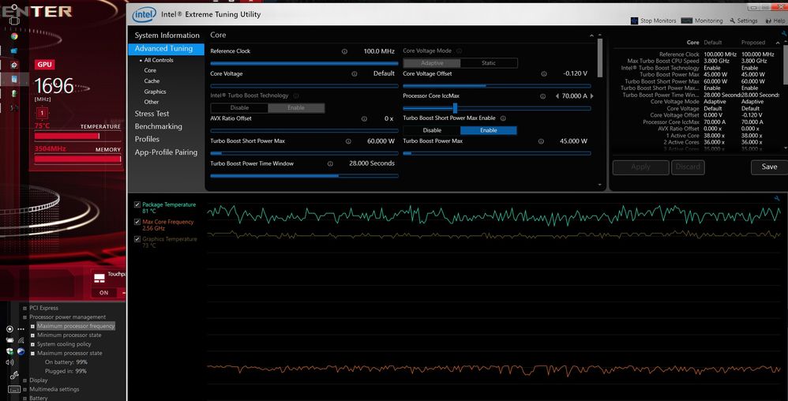Screen dimensions: 788x401
Task: Click info icon next to Processor Core IccMax
Action: click(x=542, y=96)
